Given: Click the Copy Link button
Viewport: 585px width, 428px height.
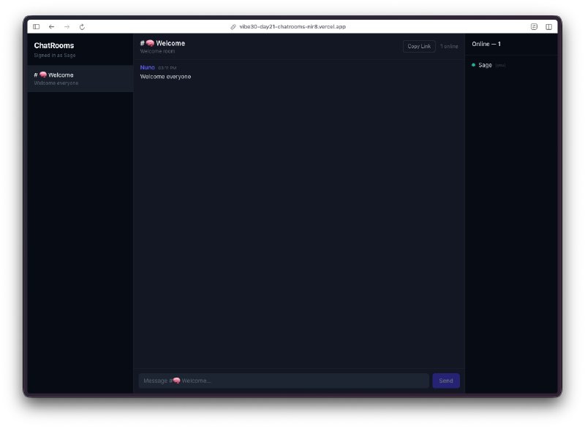Looking at the screenshot, I should [418, 45].
